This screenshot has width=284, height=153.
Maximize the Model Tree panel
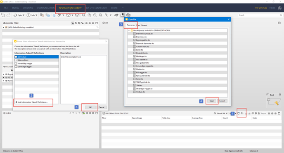click(97, 23)
